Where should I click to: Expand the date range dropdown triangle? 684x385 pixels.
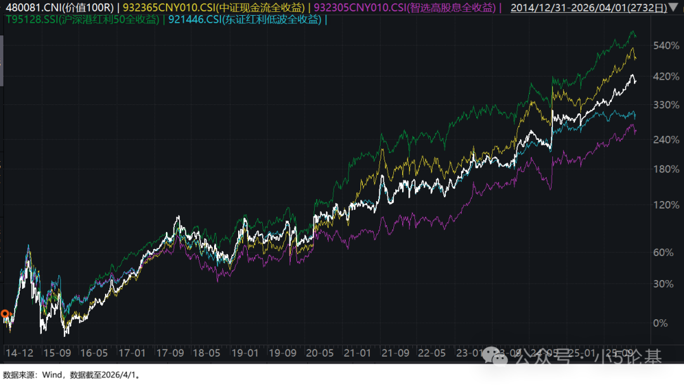(x=672, y=8)
